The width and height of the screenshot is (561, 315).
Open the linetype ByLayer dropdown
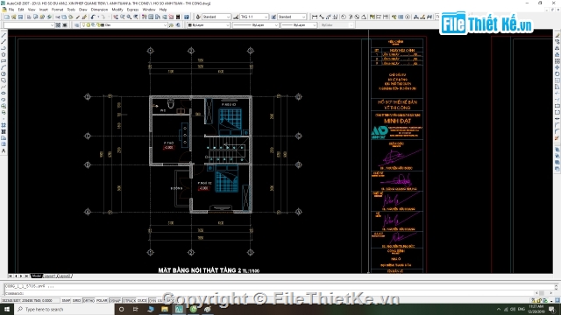point(256,25)
